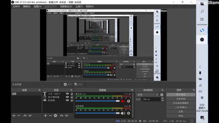Open the 渐变 transition dropdown

pos(147,95)
